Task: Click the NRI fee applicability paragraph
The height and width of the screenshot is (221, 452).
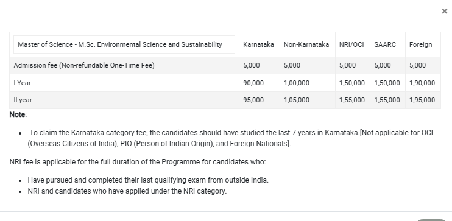Action: pos(138,162)
